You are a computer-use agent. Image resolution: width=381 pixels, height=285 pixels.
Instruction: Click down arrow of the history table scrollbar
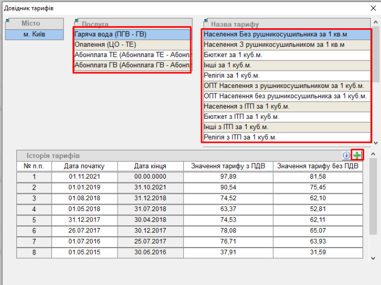coord(373,258)
